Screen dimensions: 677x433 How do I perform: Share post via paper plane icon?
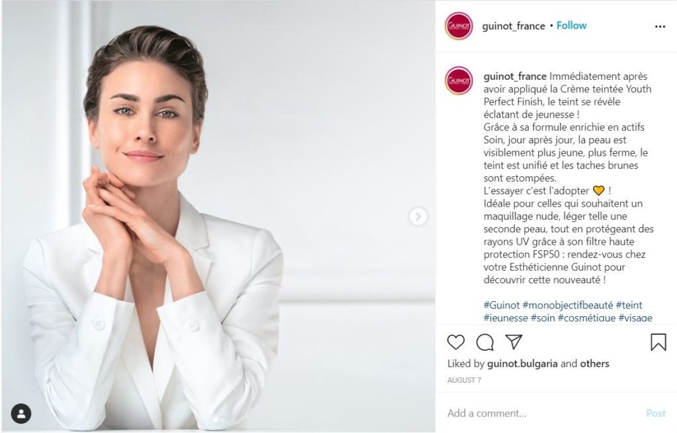[x=514, y=341]
